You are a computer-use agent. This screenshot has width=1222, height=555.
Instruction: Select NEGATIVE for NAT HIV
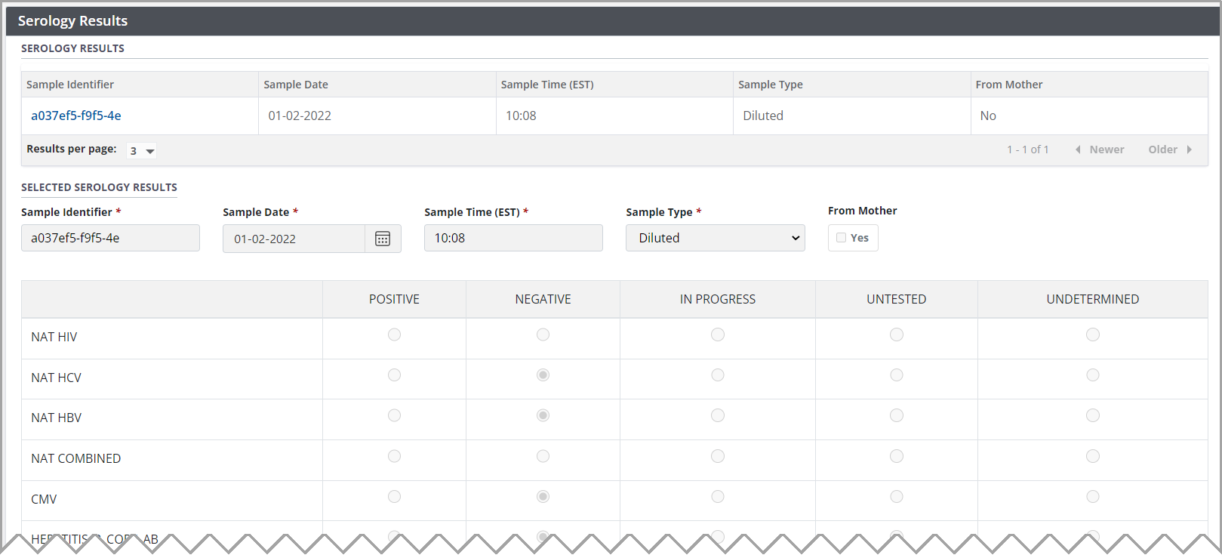point(543,335)
